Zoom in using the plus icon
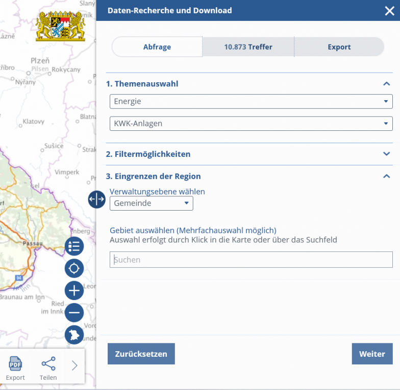 click(x=74, y=291)
